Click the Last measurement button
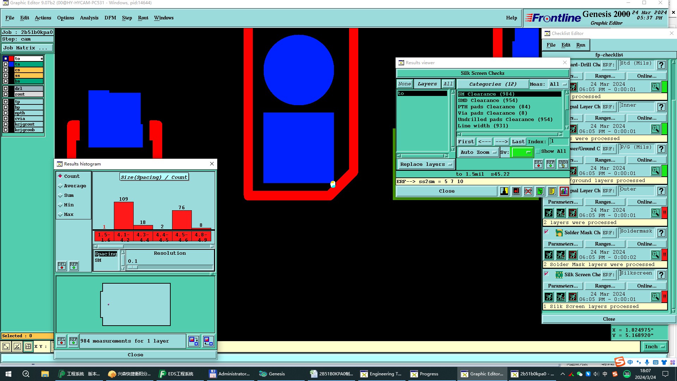Image resolution: width=677 pixels, height=381 pixels. click(518, 142)
